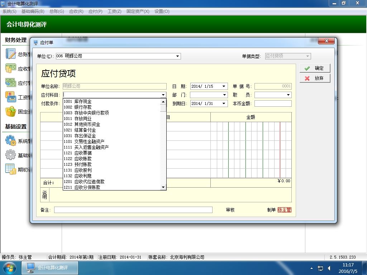Select 1122 应收账款 from list

pyautogui.click(x=112, y=159)
